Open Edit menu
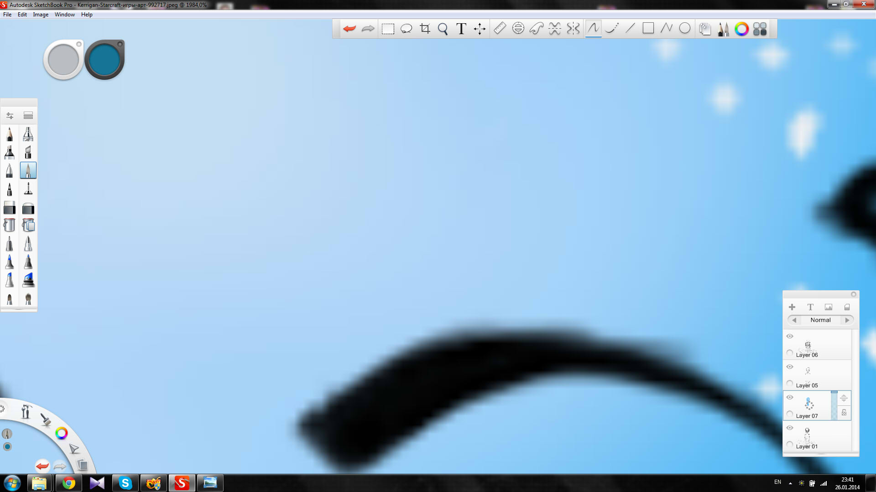This screenshot has height=492, width=876. pos(22,15)
